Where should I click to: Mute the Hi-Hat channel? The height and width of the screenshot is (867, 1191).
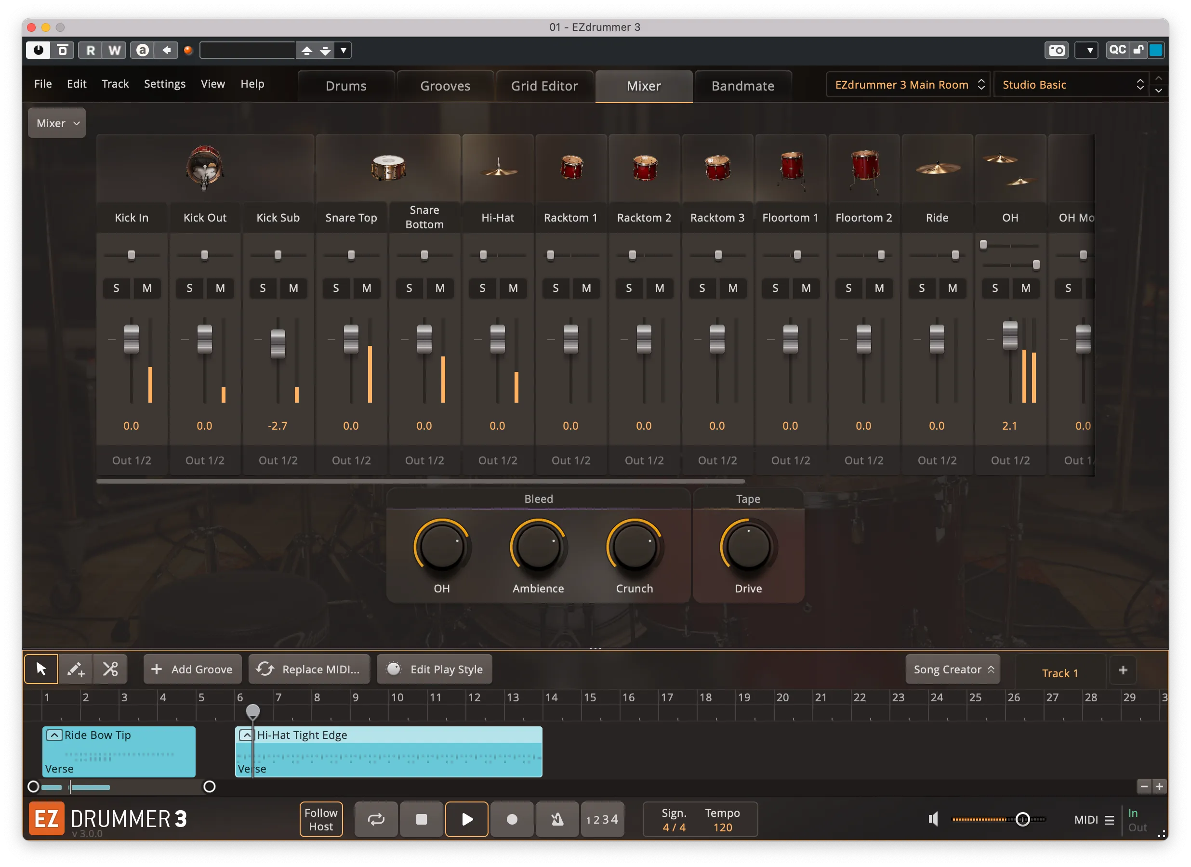coord(513,288)
